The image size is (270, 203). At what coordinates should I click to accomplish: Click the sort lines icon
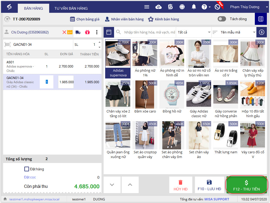215,32
